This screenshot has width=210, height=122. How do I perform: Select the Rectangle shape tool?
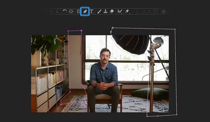[78, 12]
